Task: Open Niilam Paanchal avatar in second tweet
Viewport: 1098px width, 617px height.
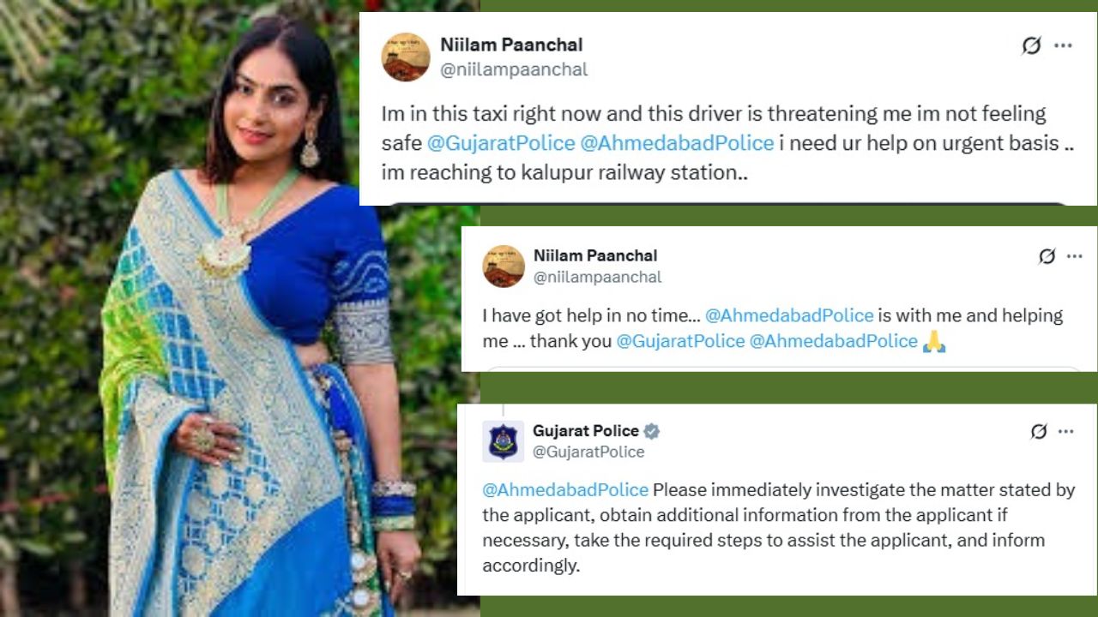Action: pos(504,267)
